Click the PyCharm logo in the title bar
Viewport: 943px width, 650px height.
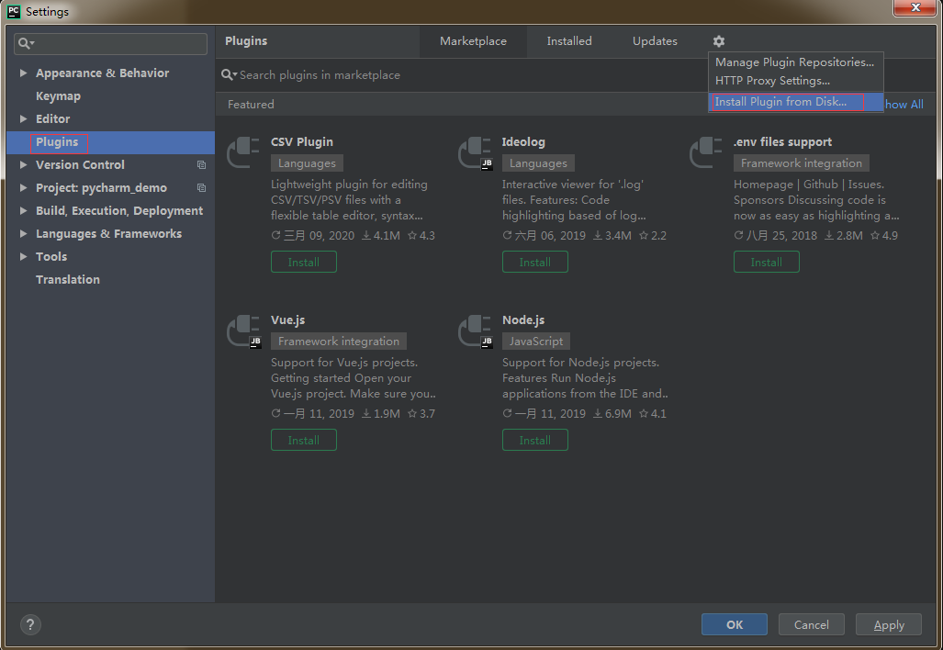click(x=13, y=11)
